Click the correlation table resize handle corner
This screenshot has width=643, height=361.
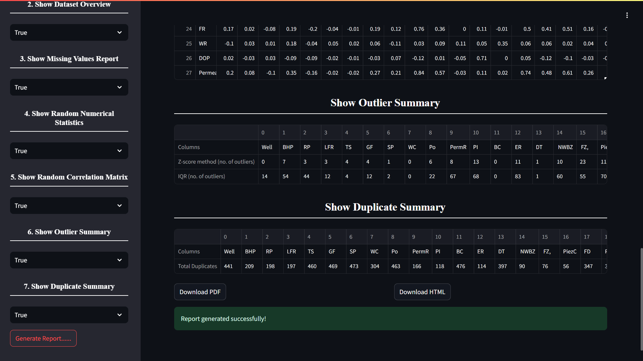pyautogui.click(x=605, y=78)
